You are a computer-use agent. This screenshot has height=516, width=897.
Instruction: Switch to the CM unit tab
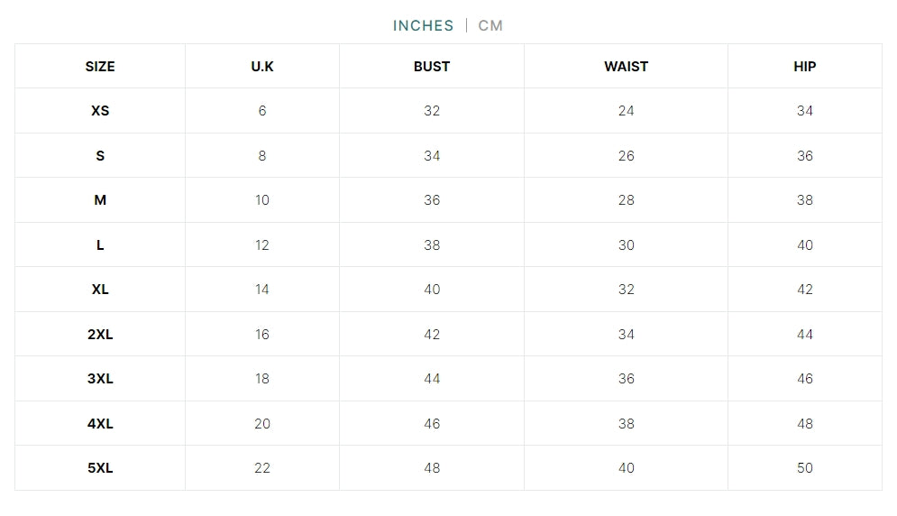tap(490, 25)
